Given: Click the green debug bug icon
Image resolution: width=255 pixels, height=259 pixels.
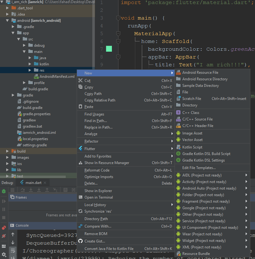Looking at the screenshot, I should point(4,191).
